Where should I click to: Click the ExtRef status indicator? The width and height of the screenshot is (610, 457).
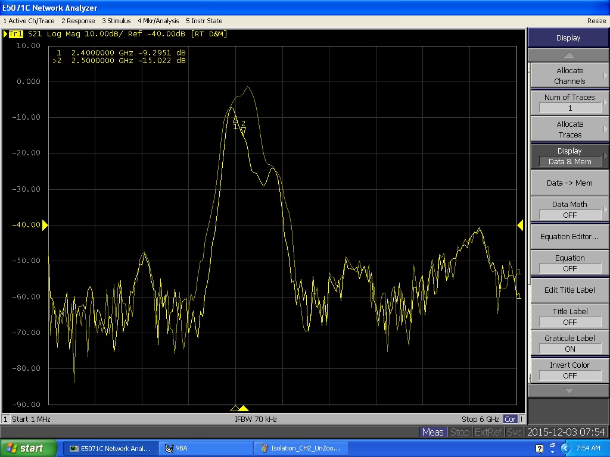pos(488,432)
